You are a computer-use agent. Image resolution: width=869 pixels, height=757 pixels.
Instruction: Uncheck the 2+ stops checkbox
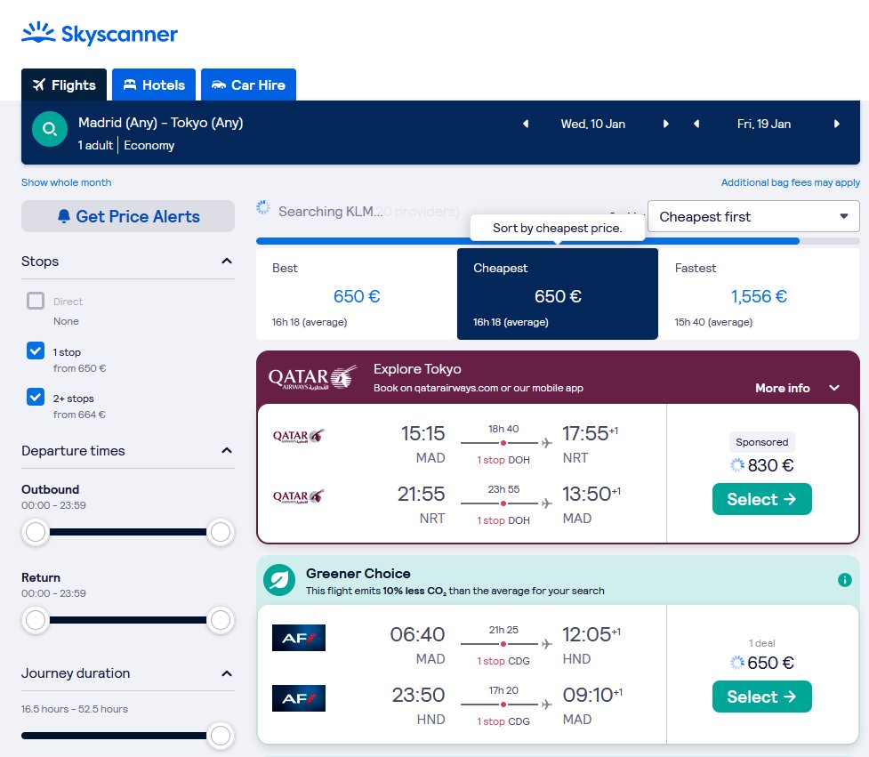click(x=36, y=398)
